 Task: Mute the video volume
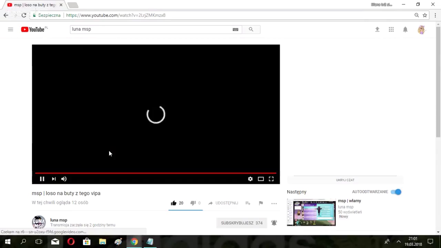(64, 179)
